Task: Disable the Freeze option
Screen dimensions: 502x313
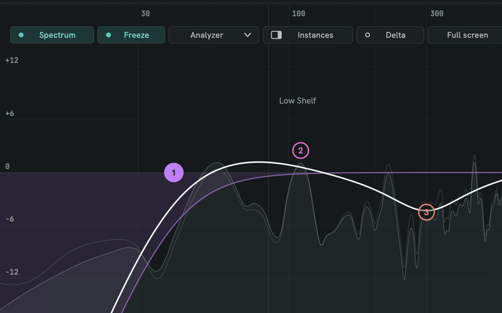Action: 131,35
